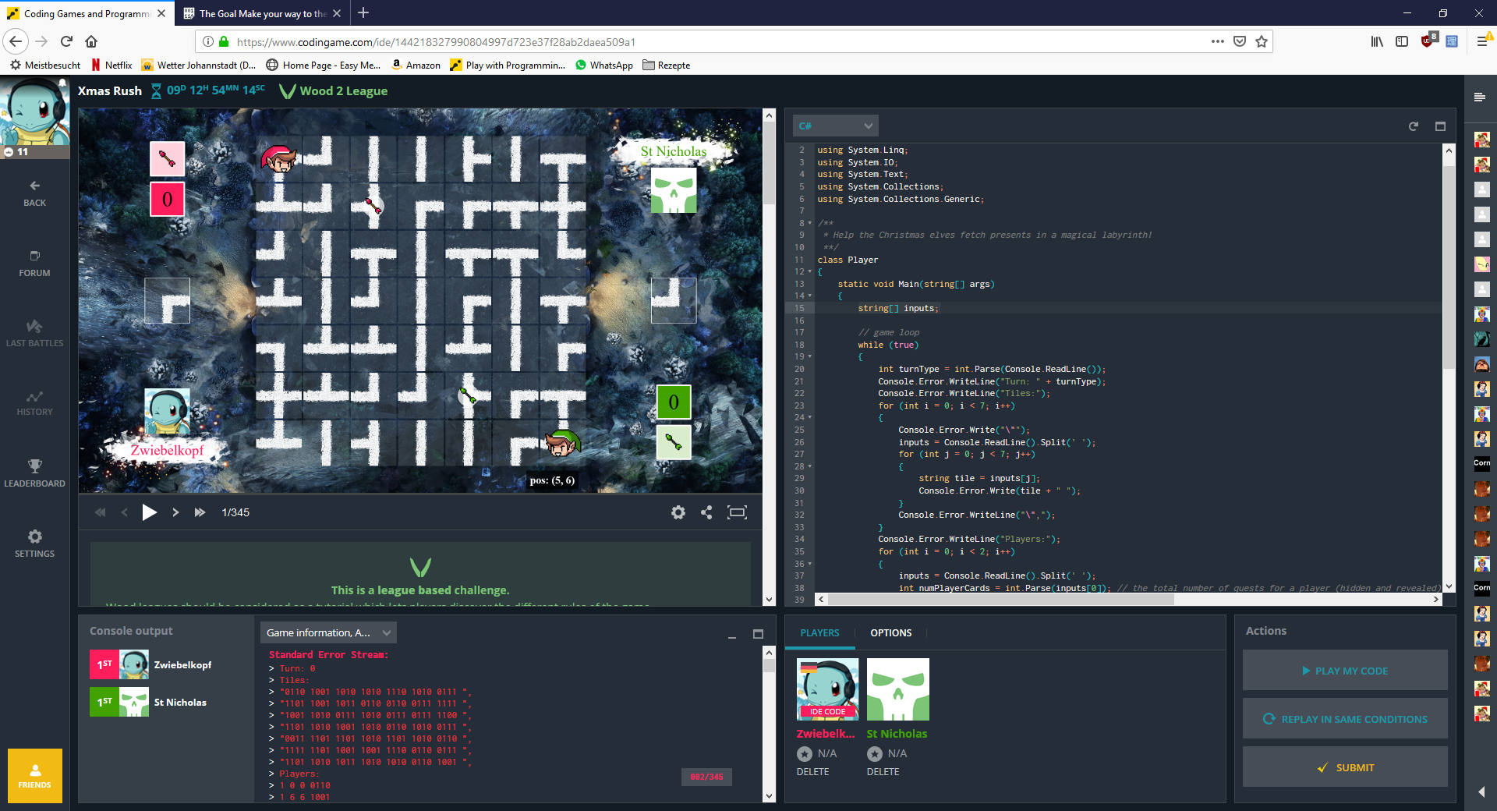Open the replay viewer settings gear
The width and height of the screenshot is (1497, 811).
[x=678, y=512]
